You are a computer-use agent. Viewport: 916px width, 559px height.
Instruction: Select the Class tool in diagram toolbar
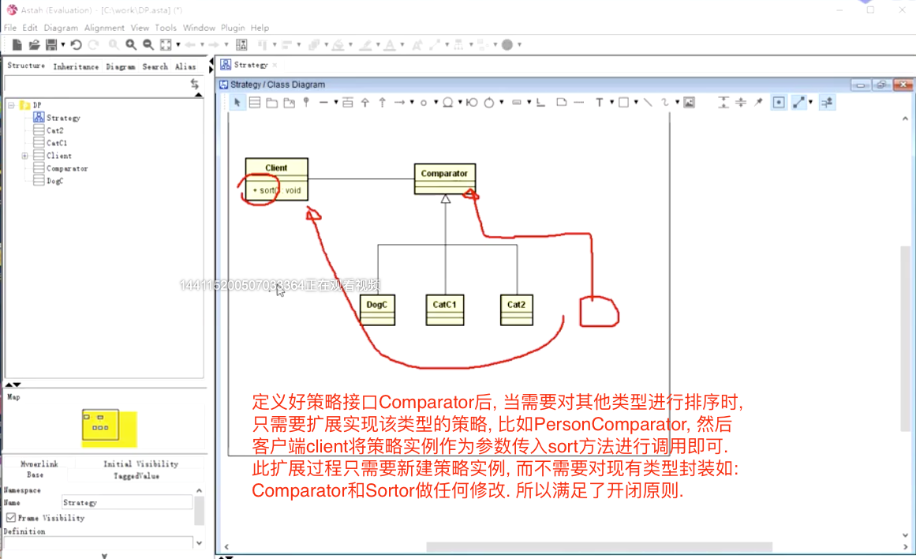(254, 103)
